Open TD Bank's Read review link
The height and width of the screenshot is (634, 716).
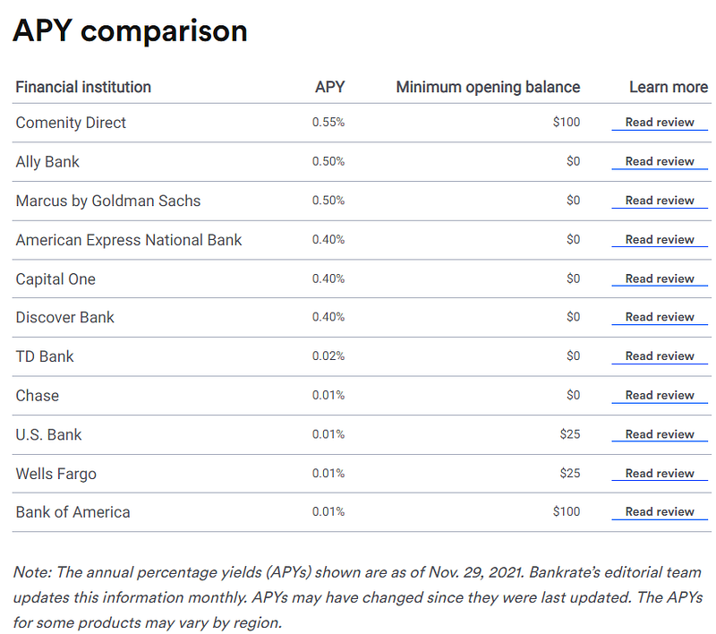(x=660, y=356)
